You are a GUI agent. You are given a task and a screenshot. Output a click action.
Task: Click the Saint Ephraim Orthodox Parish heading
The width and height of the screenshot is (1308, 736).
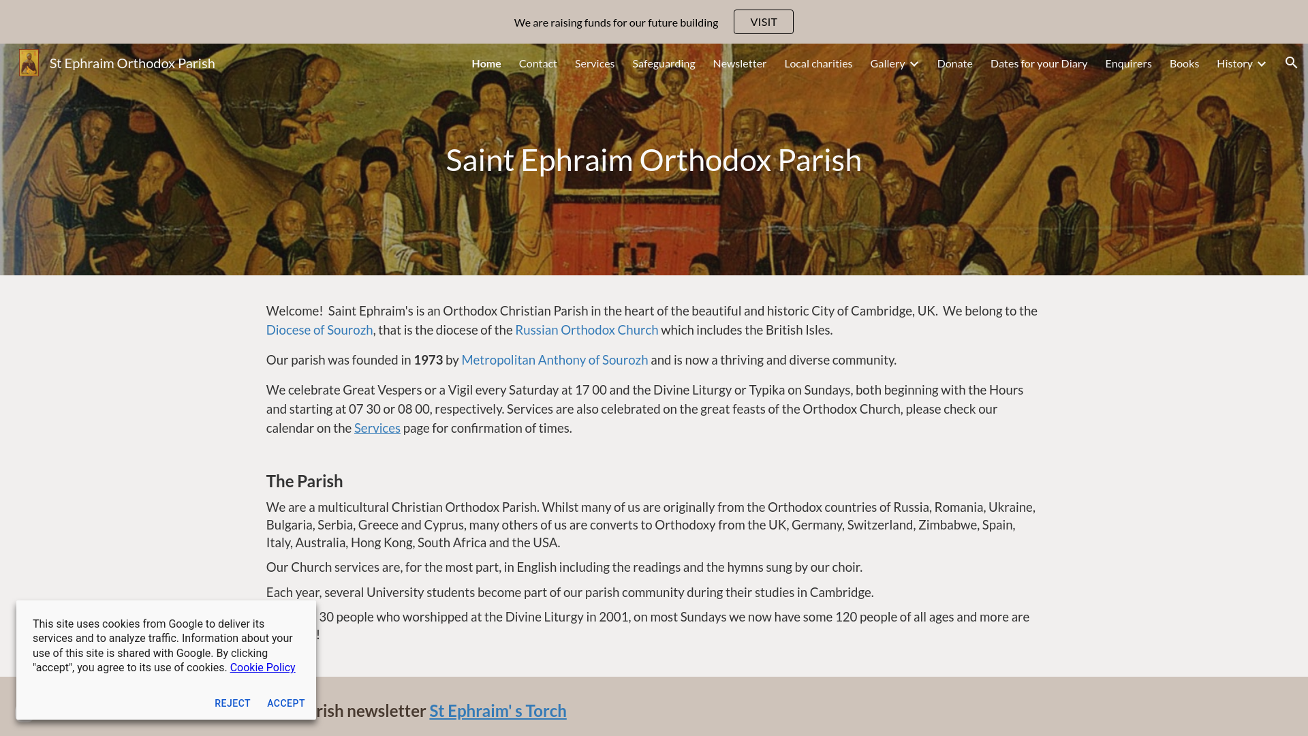tap(654, 159)
